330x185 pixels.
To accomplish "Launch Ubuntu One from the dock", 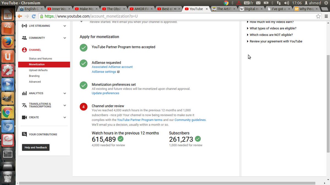I will [8, 57].
